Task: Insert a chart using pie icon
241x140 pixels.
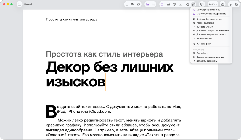Action: (x=174, y=4)
